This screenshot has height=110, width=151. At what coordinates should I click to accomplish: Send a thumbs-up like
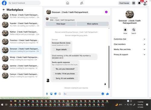[108, 94]
